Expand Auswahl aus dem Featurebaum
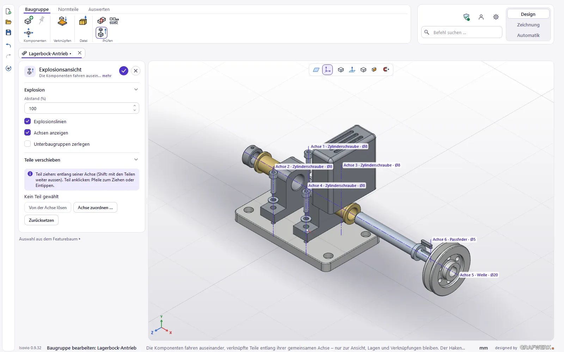Viewport: 564px width, 352px height. (x=50, y=239)
